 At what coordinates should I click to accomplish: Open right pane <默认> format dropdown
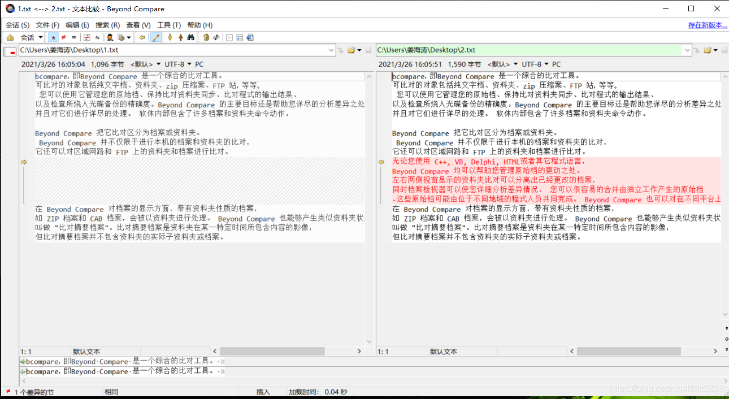[x=503, y=64]
